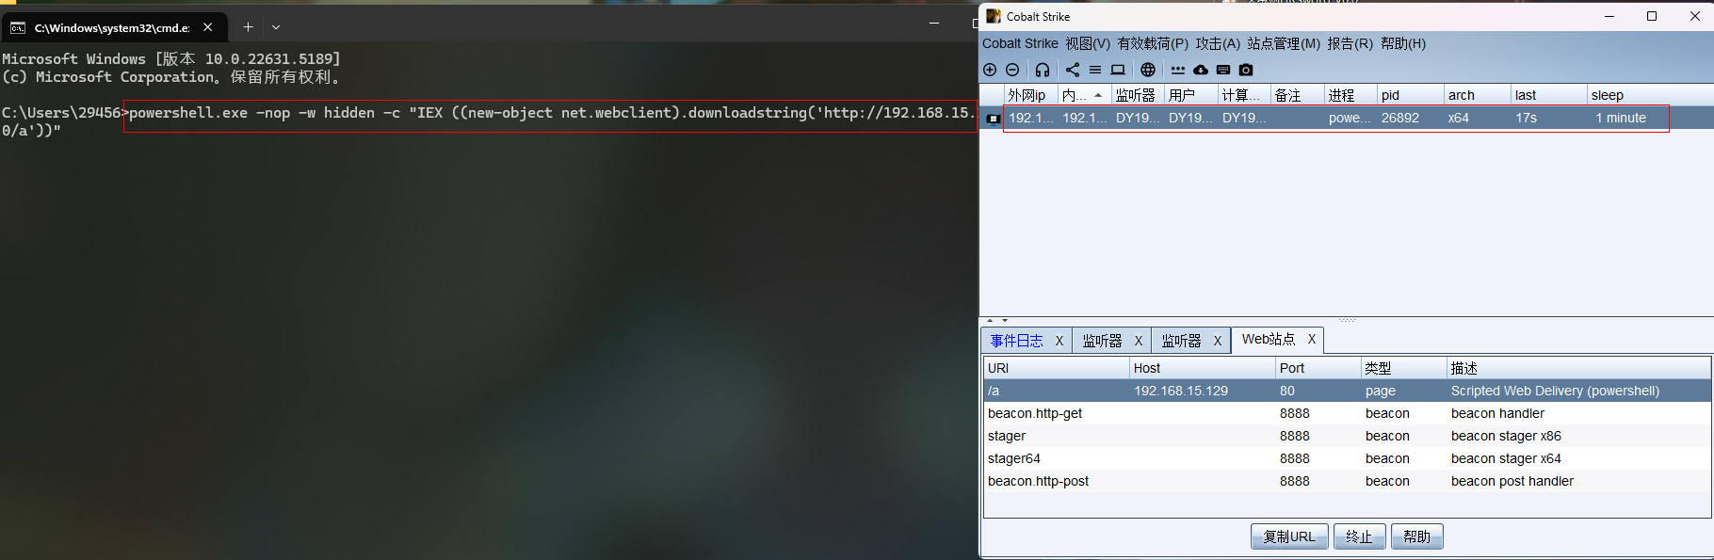Sort web sites by Host column
The image size is (1714, 560).
(x=1202, y=368)
